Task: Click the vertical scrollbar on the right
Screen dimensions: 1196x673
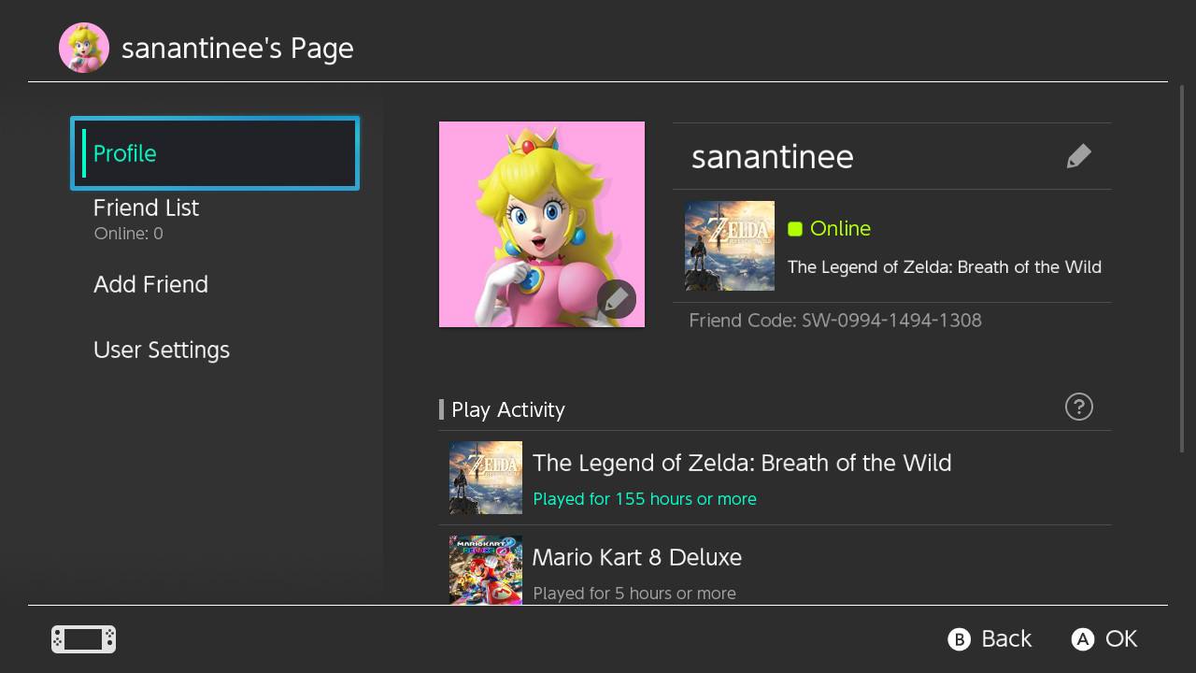Action: (x=1182, y=269)
